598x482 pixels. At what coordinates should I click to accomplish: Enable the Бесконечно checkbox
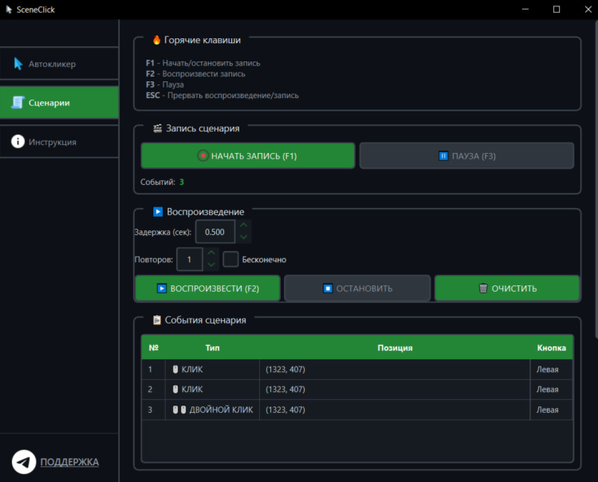(x=230, y=260)
